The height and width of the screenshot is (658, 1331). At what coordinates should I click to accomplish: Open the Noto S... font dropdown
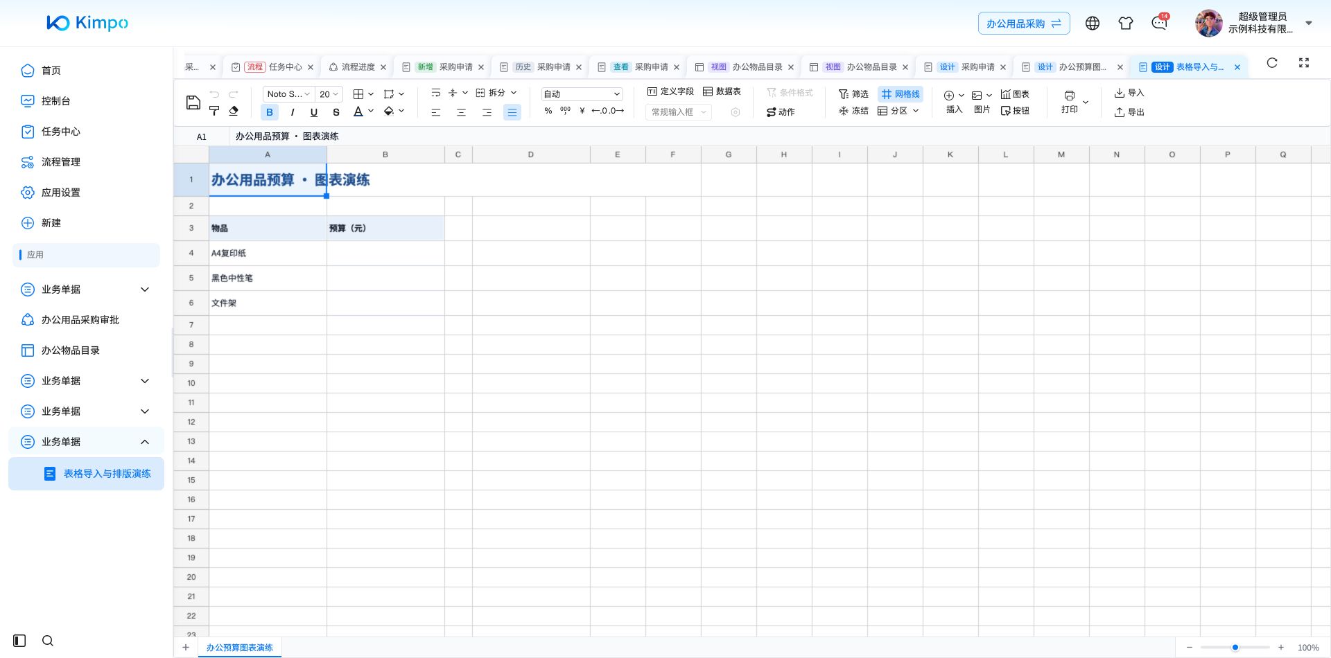[x=288, y=94]
